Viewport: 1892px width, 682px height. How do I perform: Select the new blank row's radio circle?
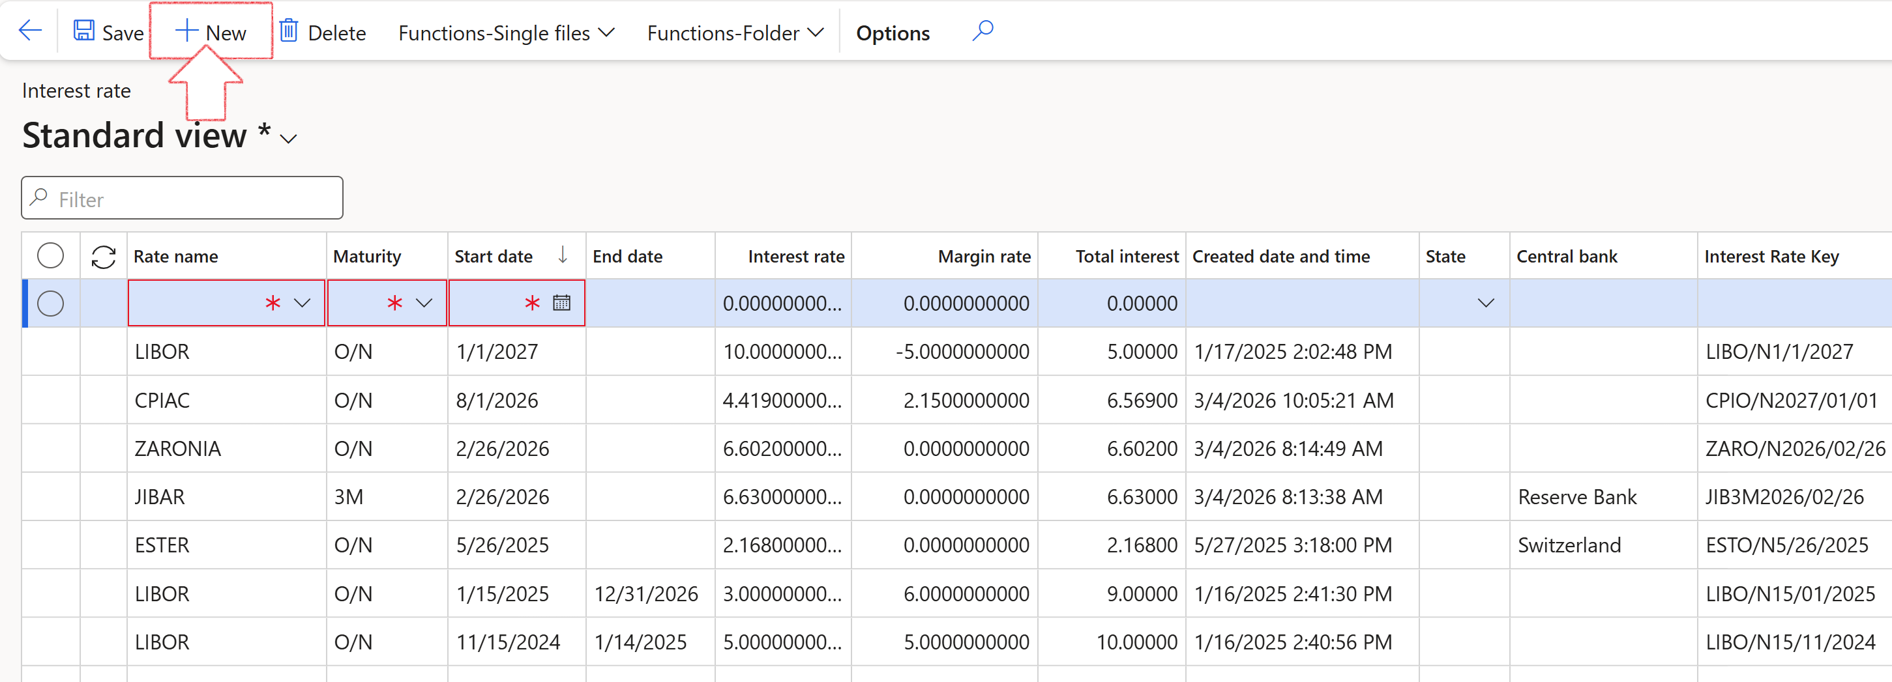pos(51,303)
